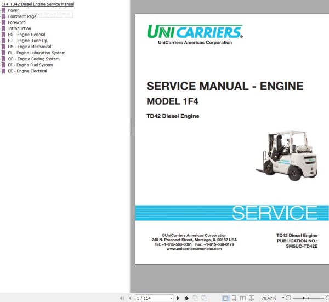
Task: Select EE - Engine Electrical bookmark
Action: (27, 71)
